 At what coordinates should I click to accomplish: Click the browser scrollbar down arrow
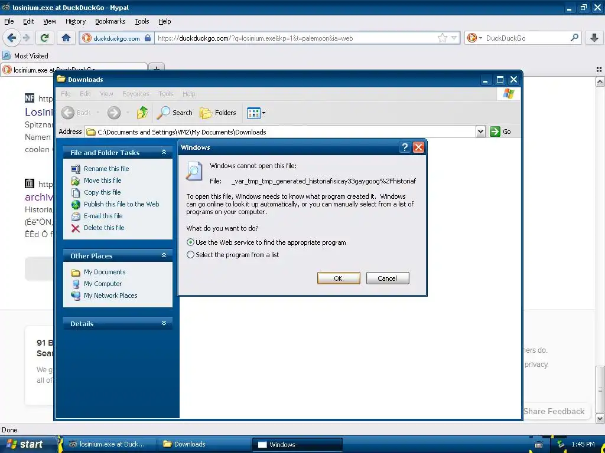(x=600, y=418)
